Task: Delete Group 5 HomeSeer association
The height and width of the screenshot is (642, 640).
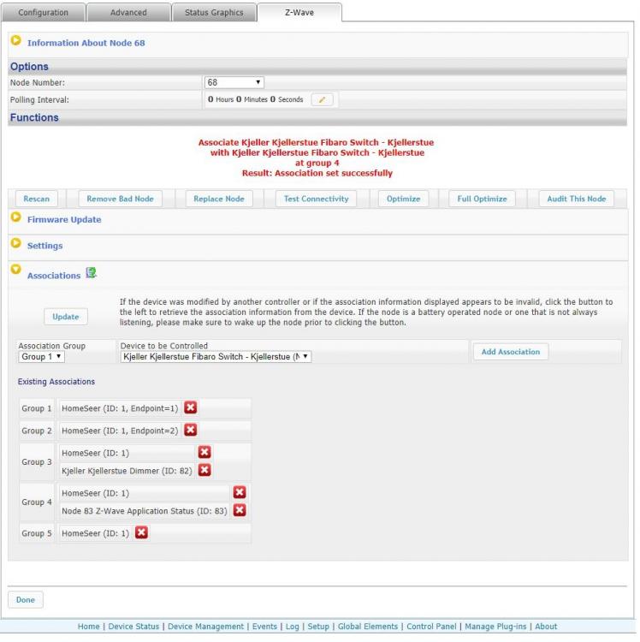Action: click(x=142, y=533)
